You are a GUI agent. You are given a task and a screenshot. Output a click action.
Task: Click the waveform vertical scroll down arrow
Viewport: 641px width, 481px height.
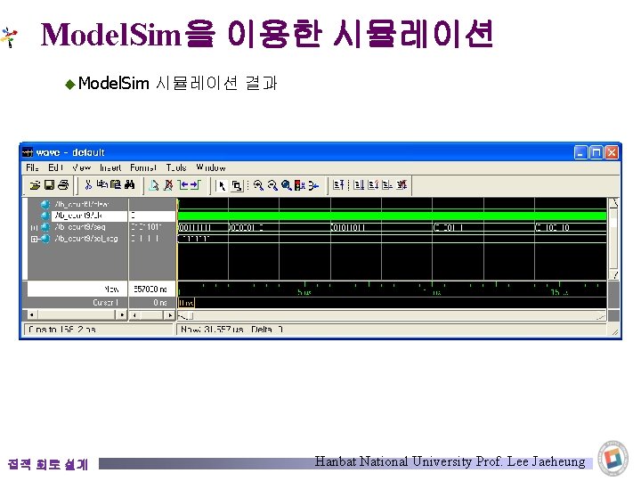pyautogui.click(x=613, y=274)
